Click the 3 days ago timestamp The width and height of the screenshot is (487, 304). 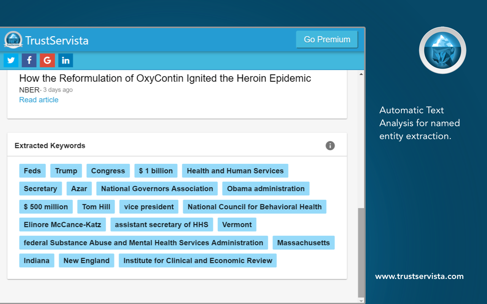[58, 90]
